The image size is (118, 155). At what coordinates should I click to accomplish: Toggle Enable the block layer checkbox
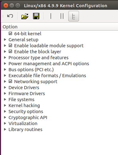(10, 51)
